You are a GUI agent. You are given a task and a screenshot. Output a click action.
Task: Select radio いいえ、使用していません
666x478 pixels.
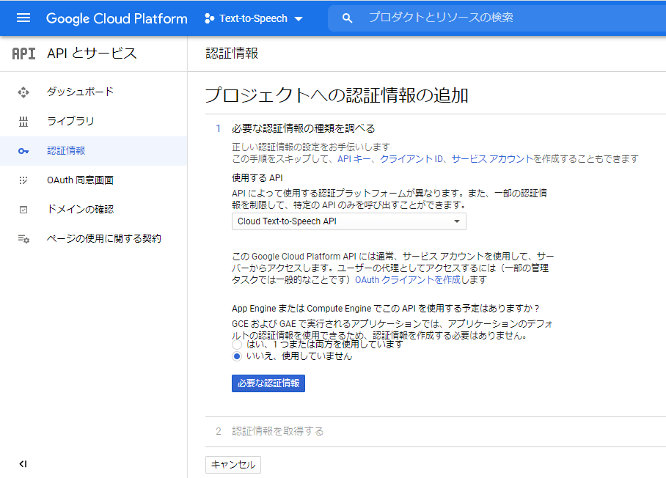coord(237,356)
